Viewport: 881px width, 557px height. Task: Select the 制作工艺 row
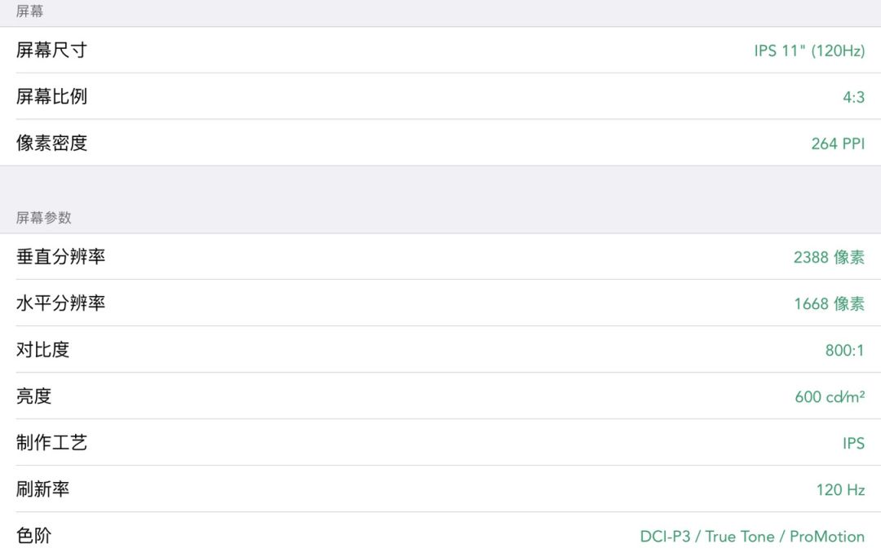440,443
